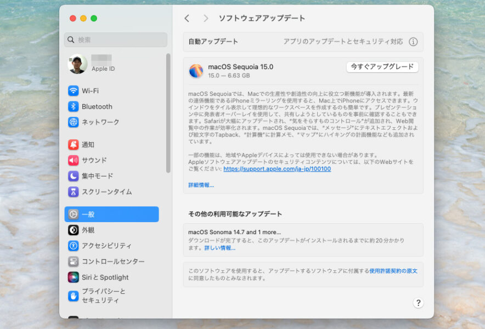This screenshot has width=485, height=329.
Task: Go back with the left chevron
Action: point(187,18)
